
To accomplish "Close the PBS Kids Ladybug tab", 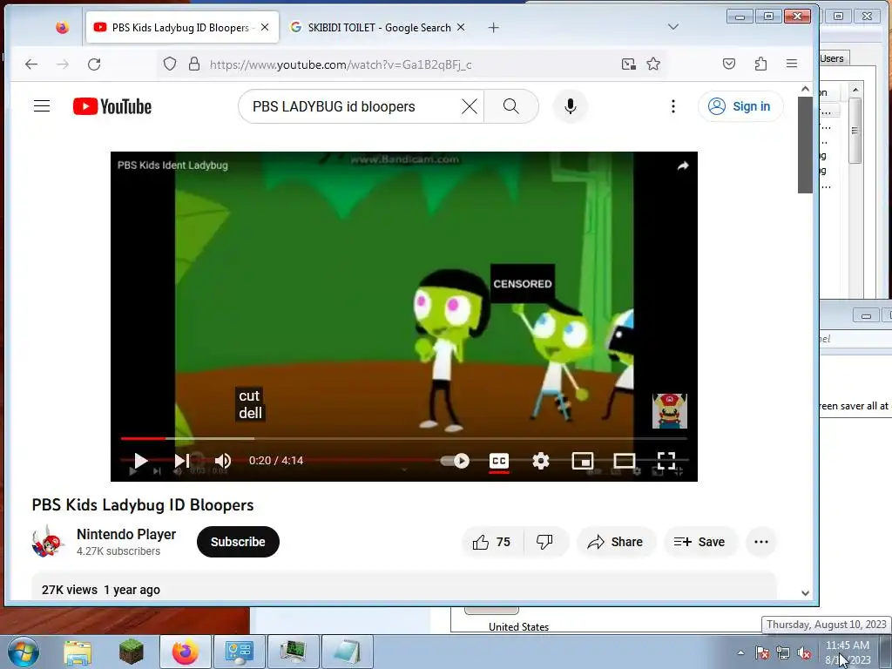I will [x=265, y=27].
